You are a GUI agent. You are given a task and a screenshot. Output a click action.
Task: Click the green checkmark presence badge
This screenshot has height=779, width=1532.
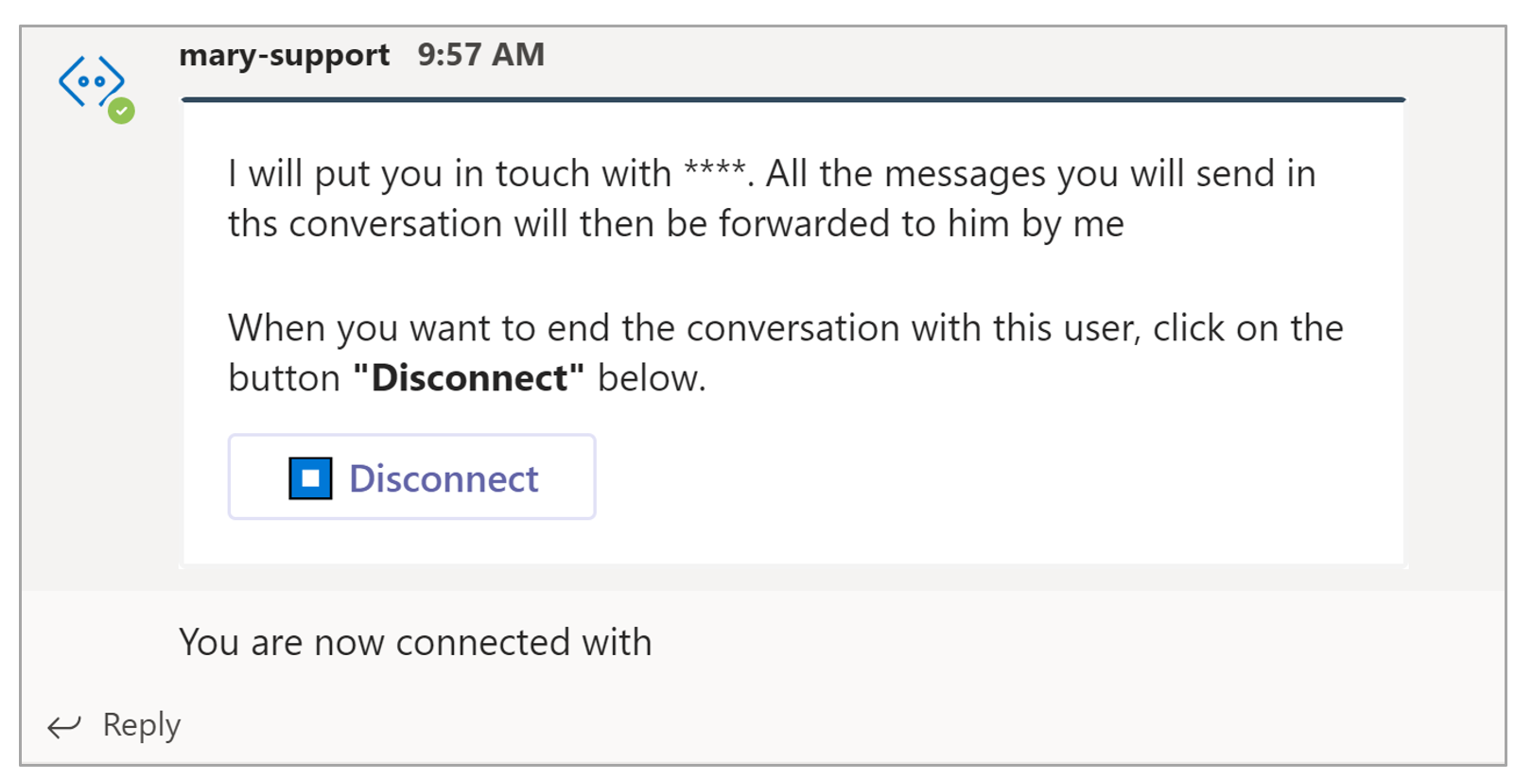coord(121,111)
